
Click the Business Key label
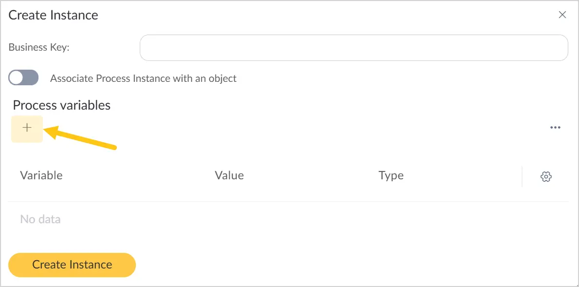tap(39, 48)
